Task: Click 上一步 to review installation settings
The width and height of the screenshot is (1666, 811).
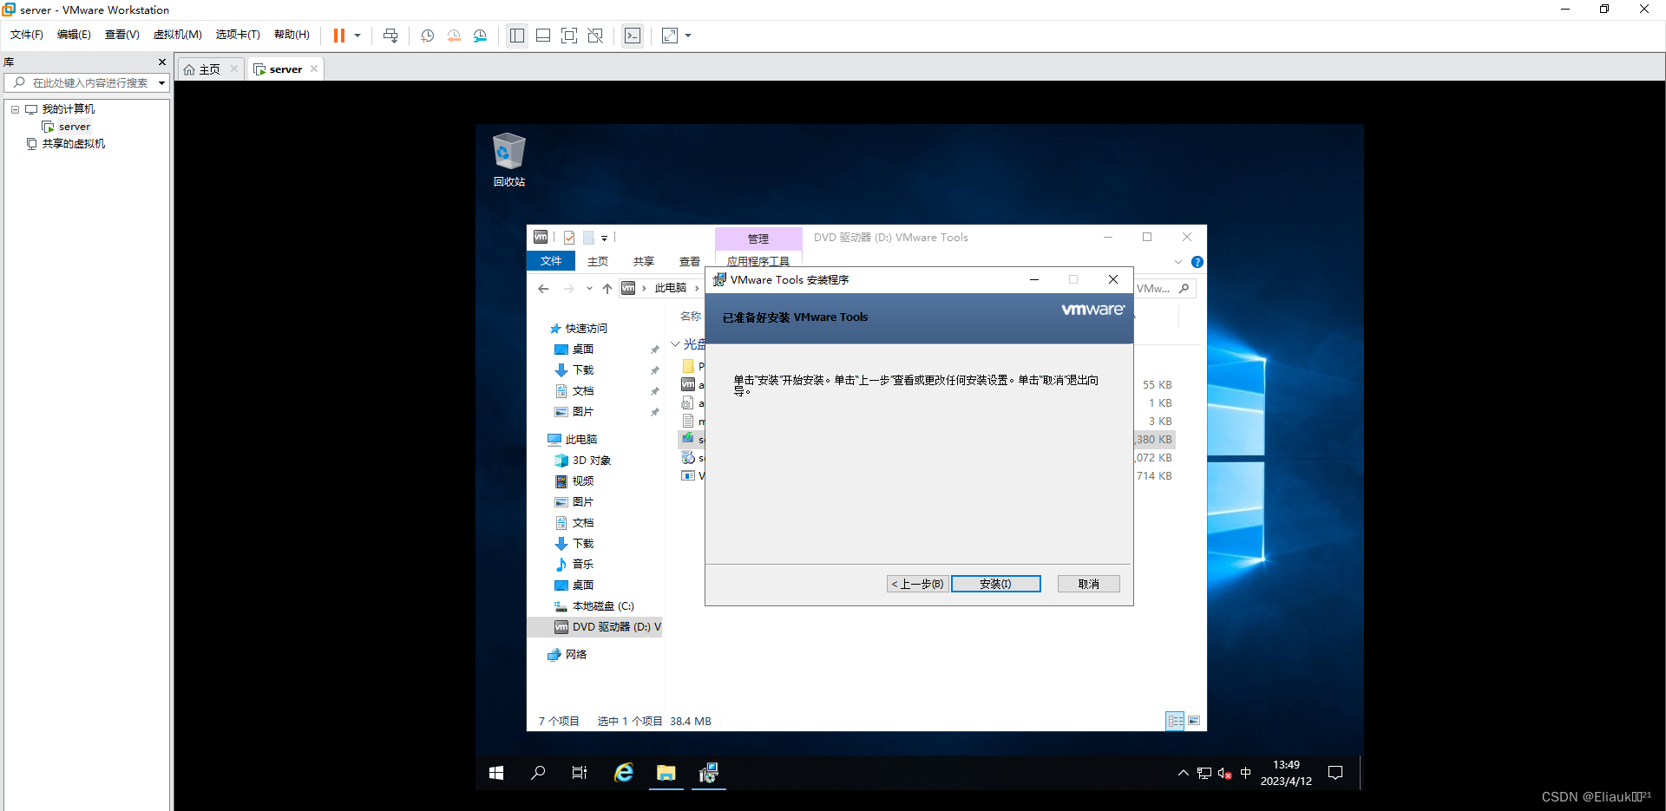Action: pyautogui.click(x=916, y=584)
